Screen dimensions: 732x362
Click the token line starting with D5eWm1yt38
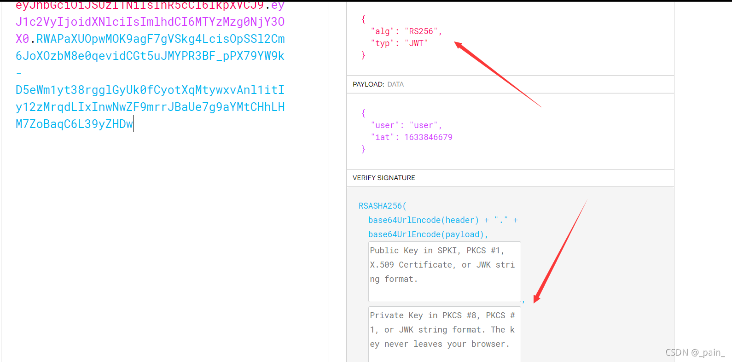pos(150,90)
